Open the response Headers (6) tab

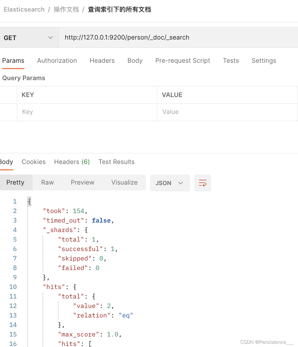(72, 162)
